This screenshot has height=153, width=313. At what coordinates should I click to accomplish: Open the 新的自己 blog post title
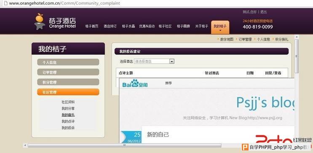click(158, 134)
